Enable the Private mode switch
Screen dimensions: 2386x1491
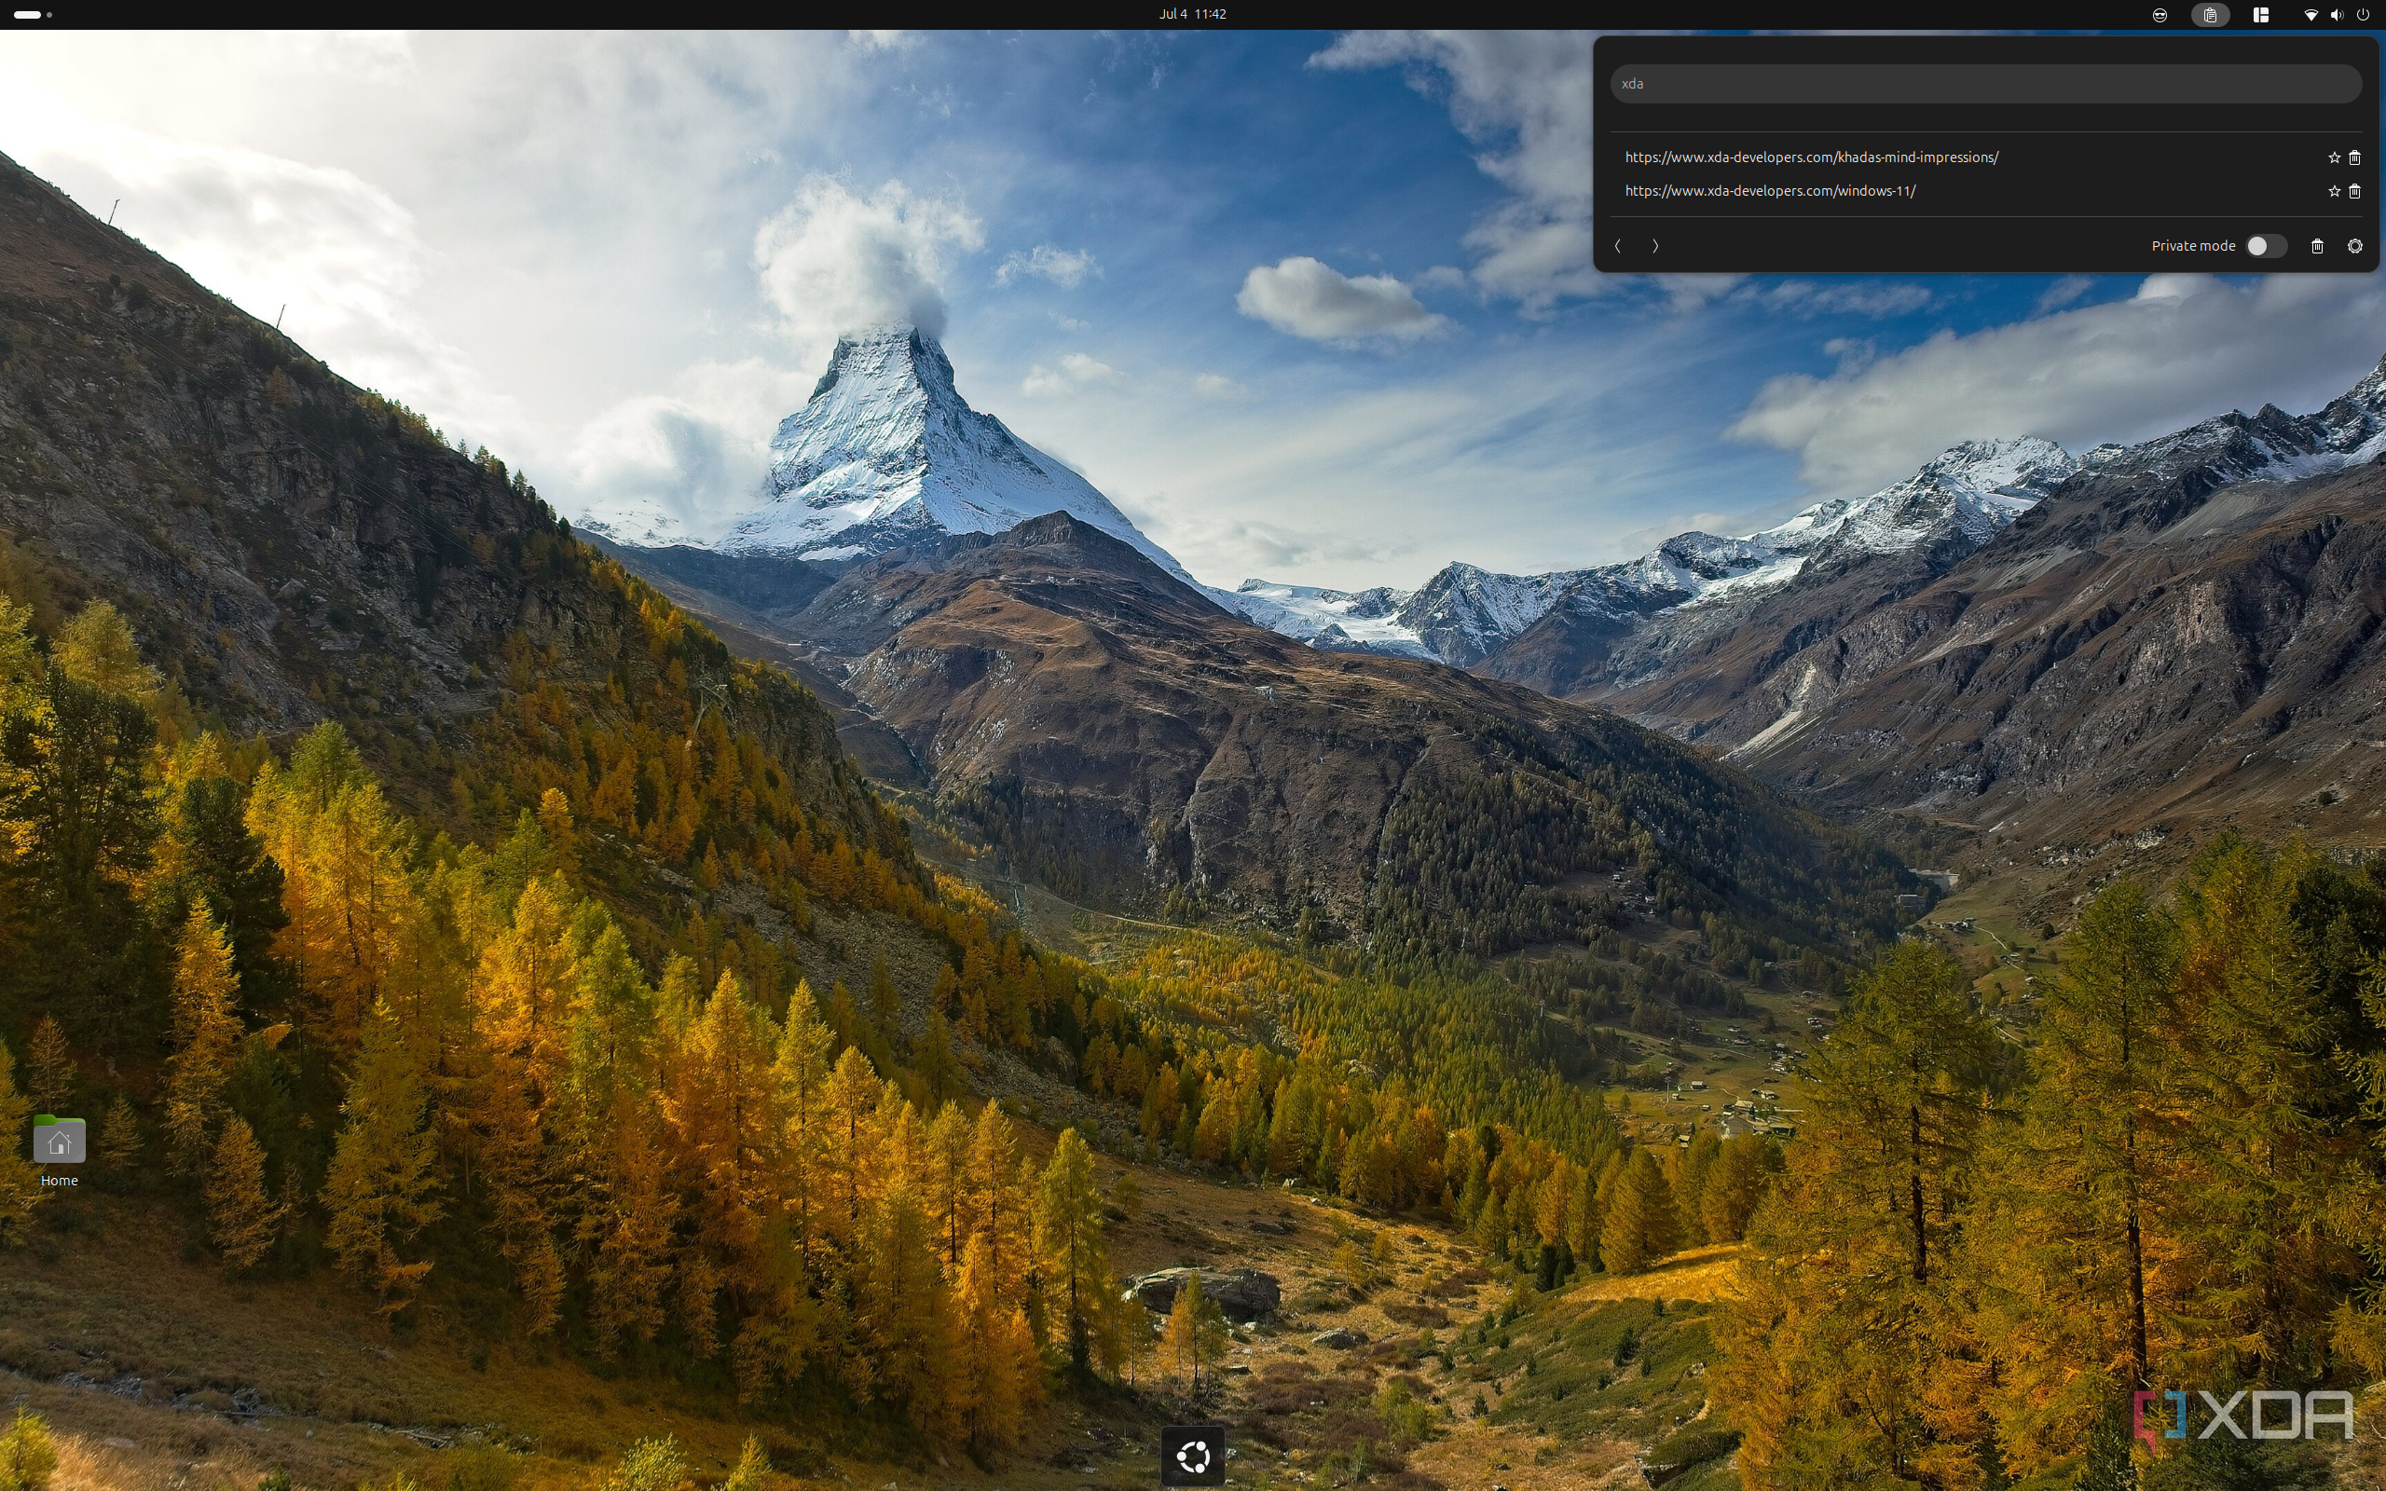click(2266, 245)
